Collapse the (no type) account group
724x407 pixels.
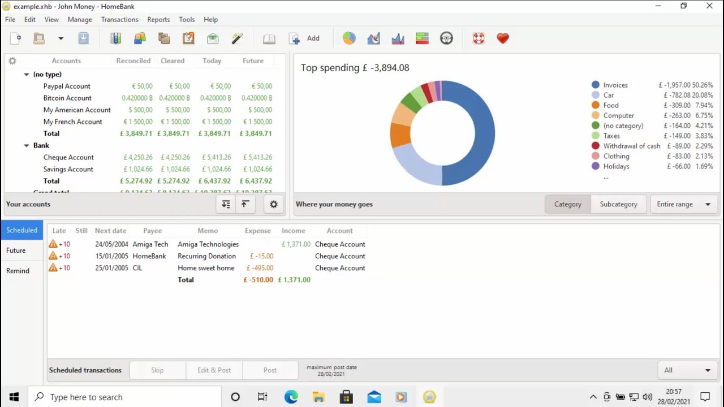click(26, 75)
